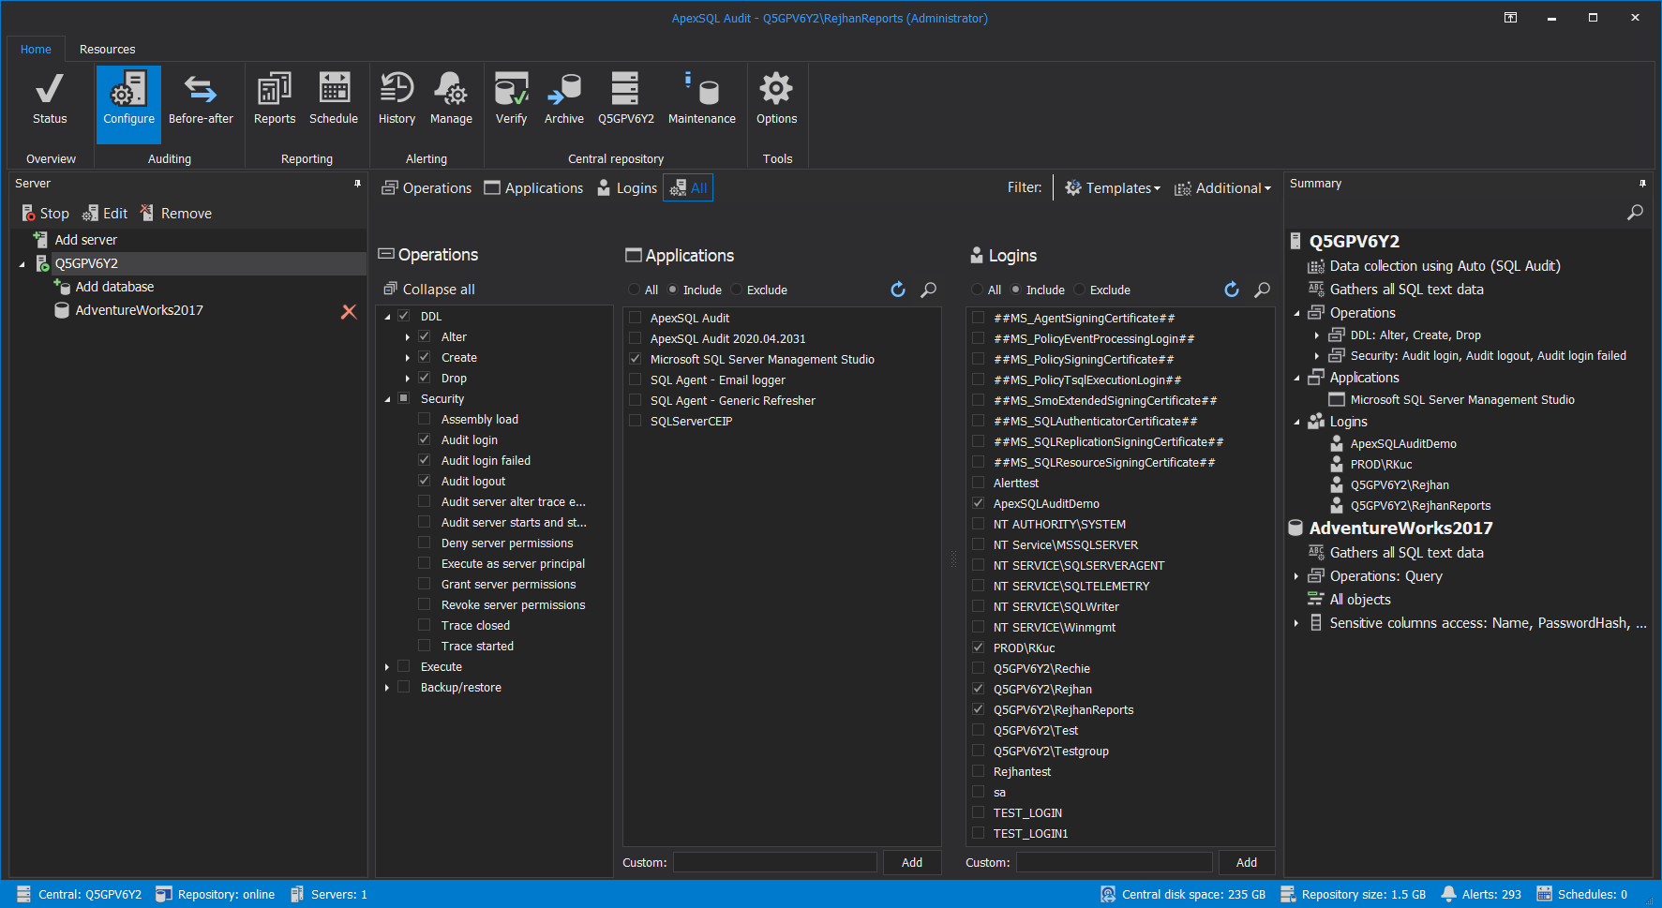The height and width of the screenshot is (908, 1662).
Task: Check the Assembly load checkbox
Action: pyautogui.click(x=424, y=419)
